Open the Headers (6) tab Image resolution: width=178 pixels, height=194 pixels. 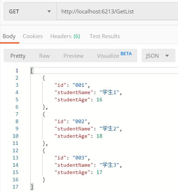[x=65, y=36]
